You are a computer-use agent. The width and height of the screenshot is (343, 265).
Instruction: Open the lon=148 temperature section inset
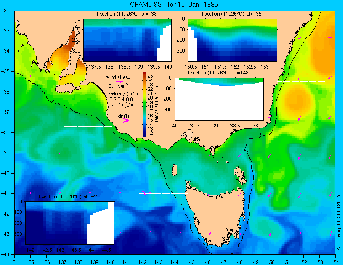(x=219, y=99)
